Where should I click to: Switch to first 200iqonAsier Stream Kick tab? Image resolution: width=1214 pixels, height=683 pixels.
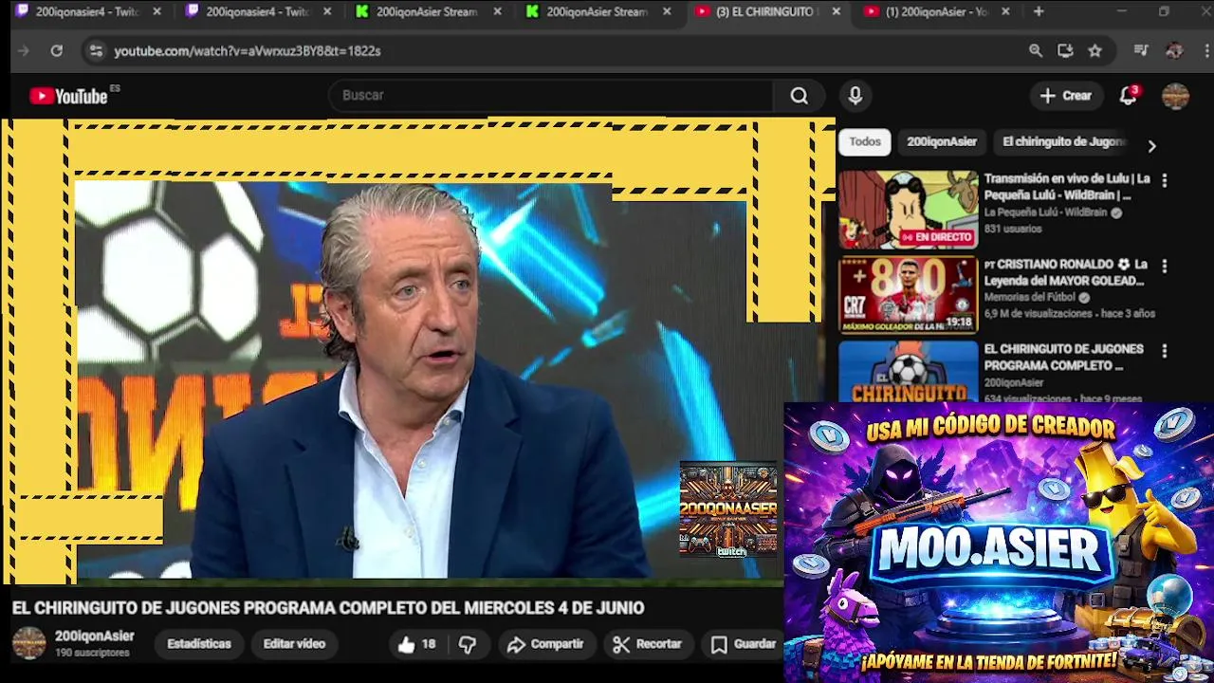coord(427,11)
